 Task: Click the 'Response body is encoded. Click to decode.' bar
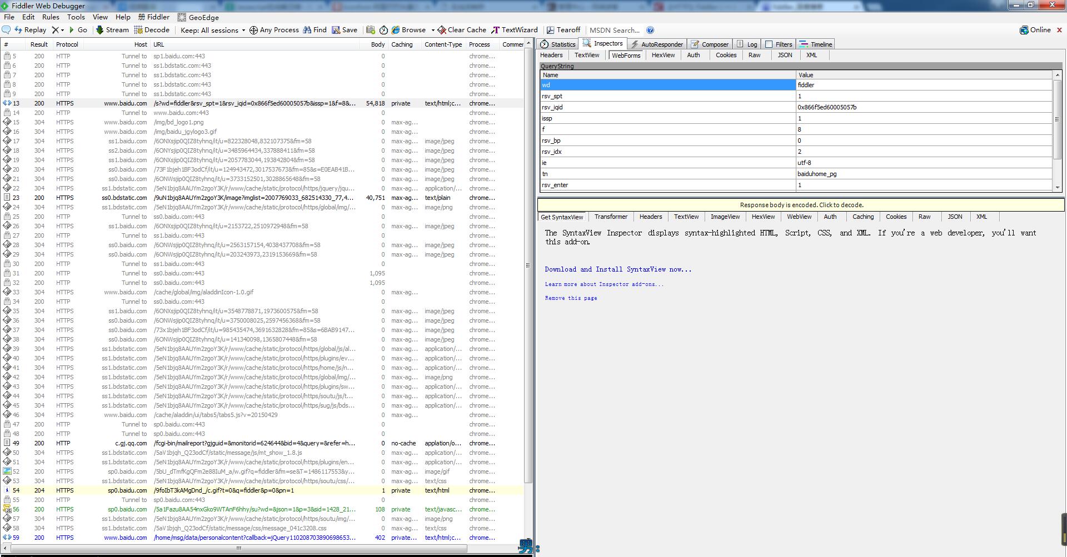coord(801,205)
